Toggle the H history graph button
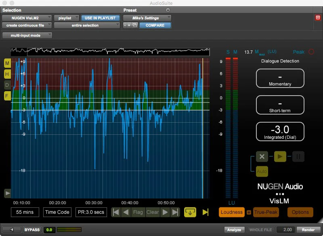Viewport: 323px width, 236px height. 7,74
